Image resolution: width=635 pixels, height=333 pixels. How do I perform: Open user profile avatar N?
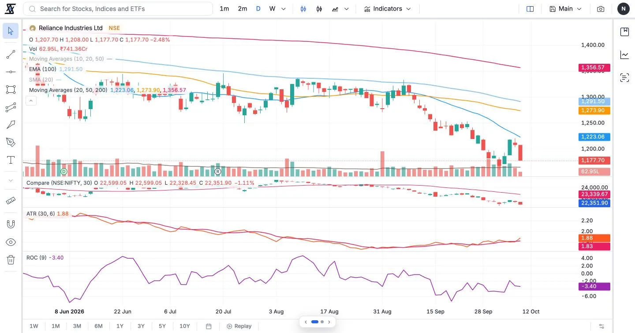[x=623, y=9]
